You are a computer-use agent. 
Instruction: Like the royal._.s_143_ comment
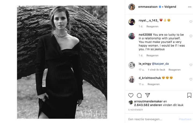(x=191, y=22)
